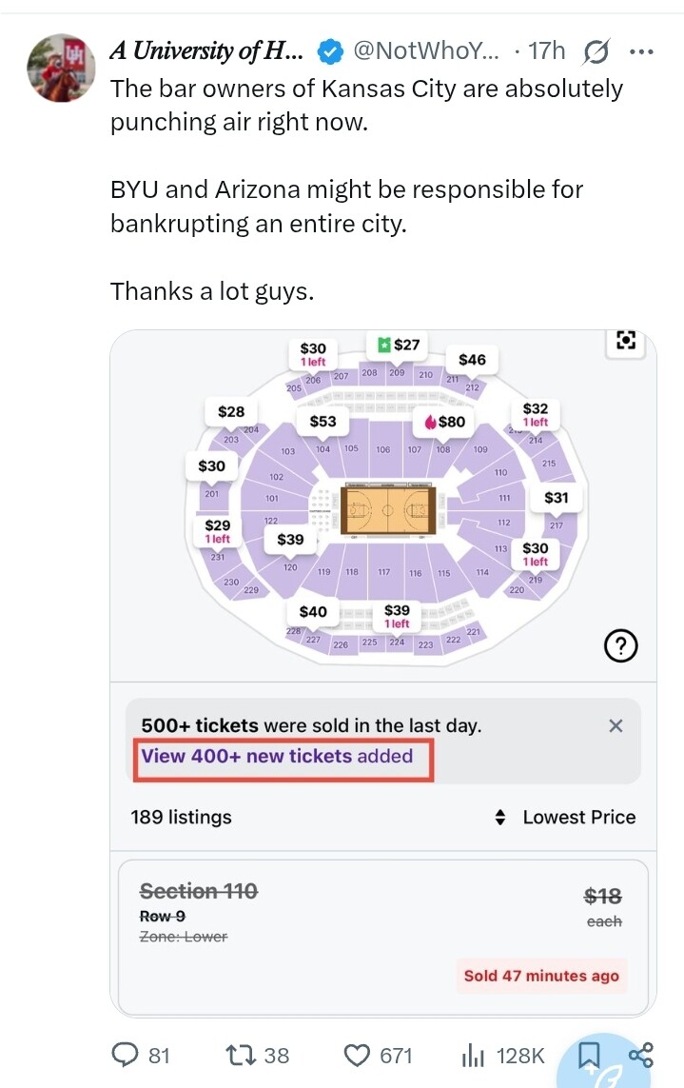Image resolution: width=684 pixels, height=1088 pixels.
Task: Dismiss the tickets sold notification
Action: tap(616, 725)
